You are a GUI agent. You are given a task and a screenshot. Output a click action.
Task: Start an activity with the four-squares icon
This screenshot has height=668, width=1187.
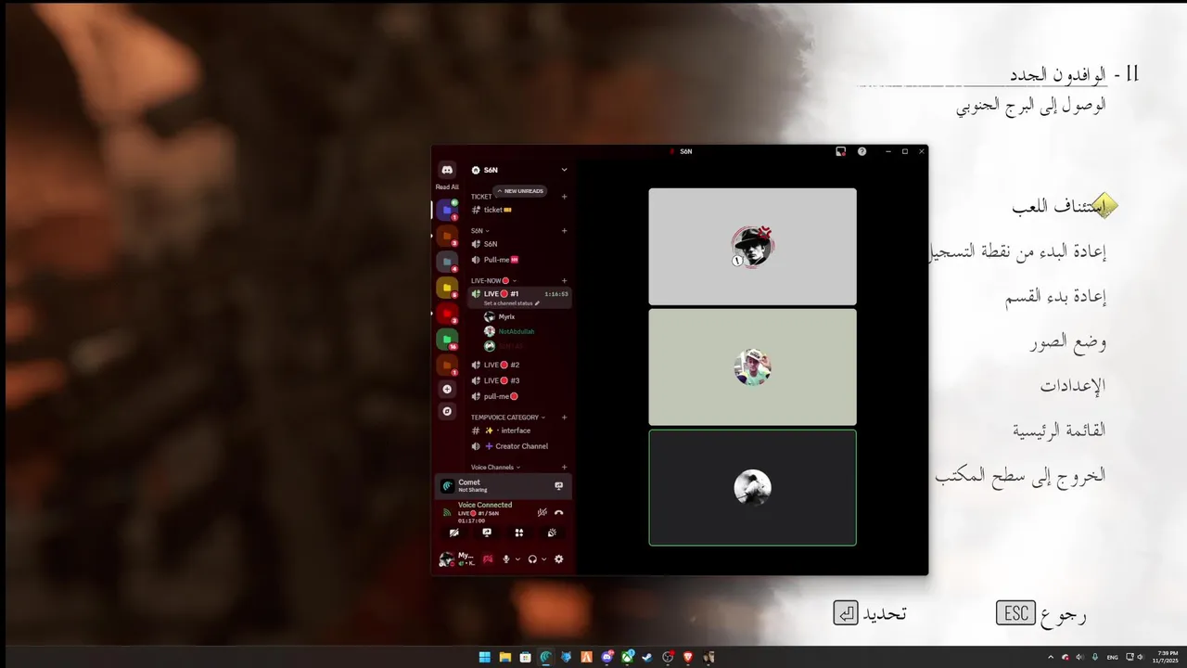[x=519, y=533]
